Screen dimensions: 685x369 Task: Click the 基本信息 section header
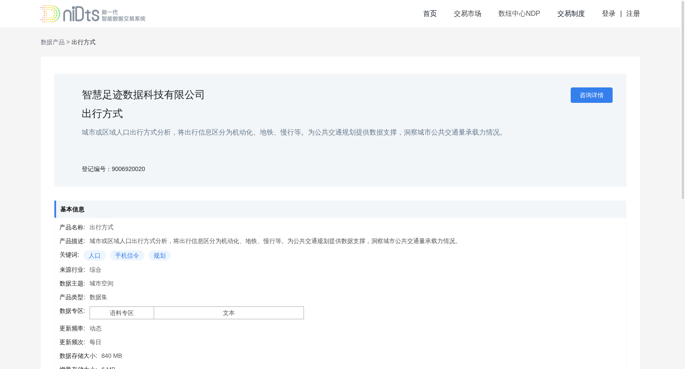tap(340, 209)
